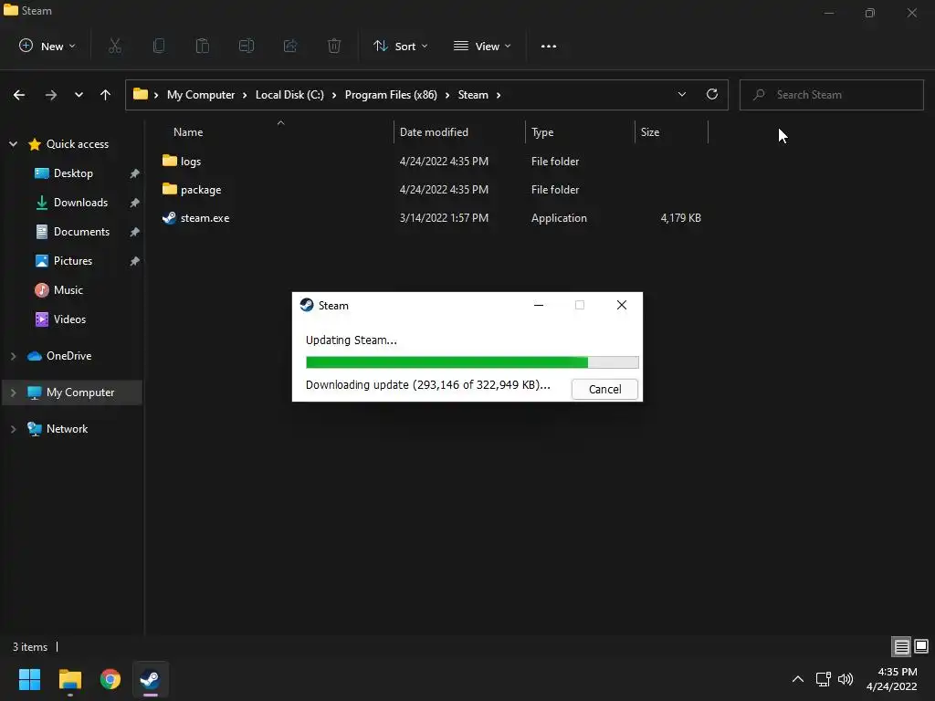Switch to large thumbnails view in status bar

click(x=921, y=646)
